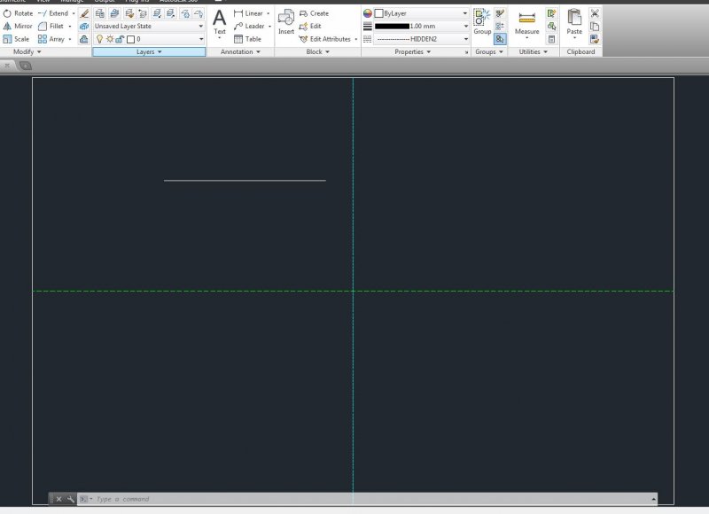Click the Select All icon in Utilities
Image resolution: width=709 pixels, height=514 pixels.
[x=551, y=27]
